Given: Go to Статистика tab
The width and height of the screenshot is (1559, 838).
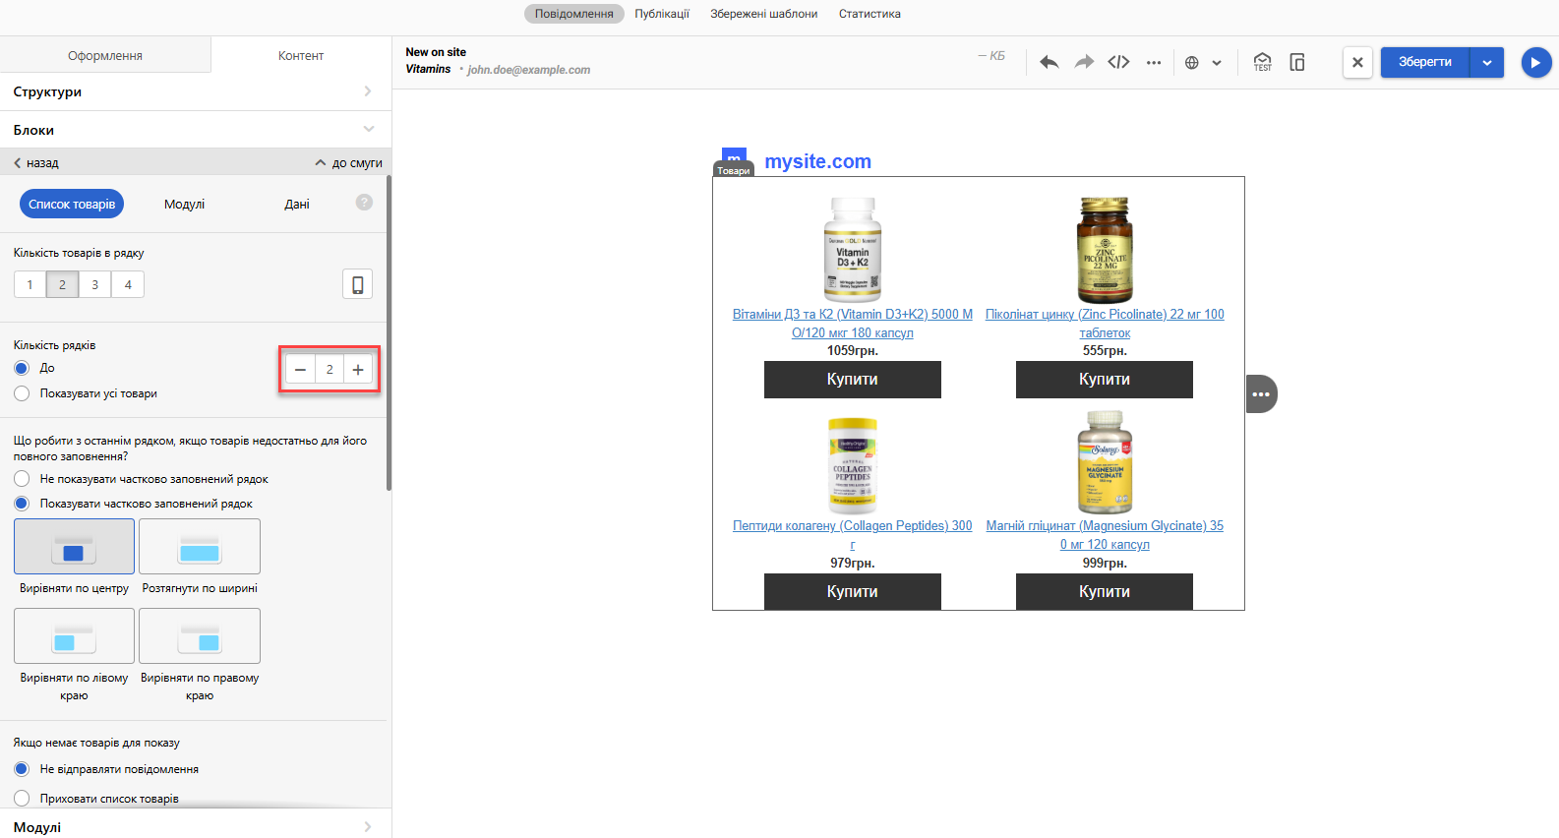Looking at the screenshot, I should click(x=869, y=14).
